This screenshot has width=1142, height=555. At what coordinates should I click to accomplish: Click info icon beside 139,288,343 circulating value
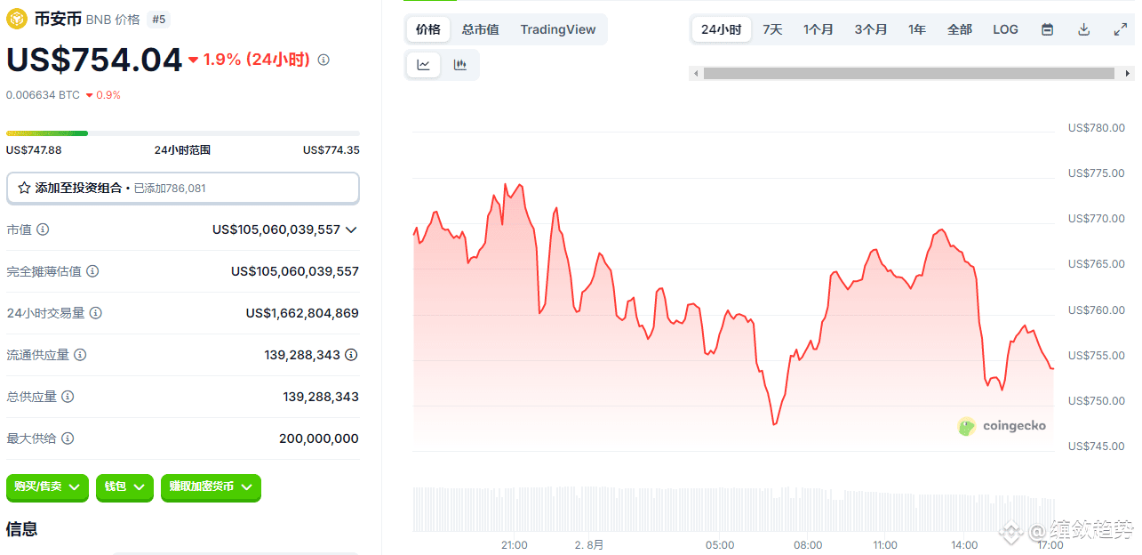pyautogui.click(x=351, y=355)
